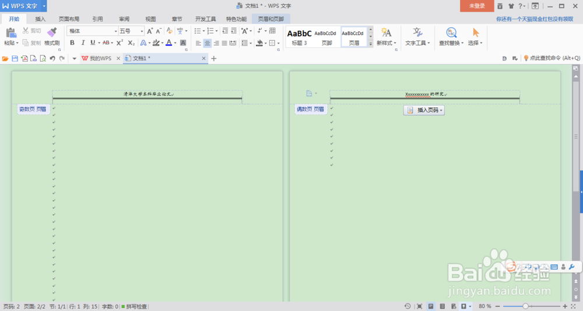
Task: Apply distributed alignment
Action: click(233, 43)
